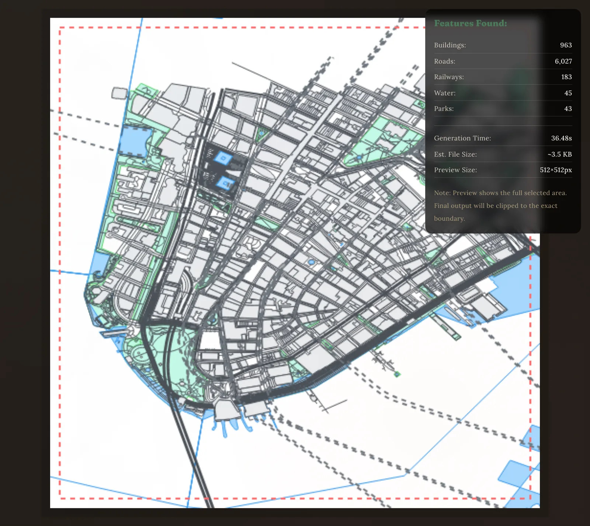The width and height of the screenshot is (590, 526).
Task: Click the buildings count '963'
Action: (x=566, y=45)
